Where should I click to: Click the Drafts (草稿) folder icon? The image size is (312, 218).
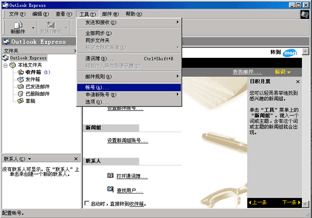click(20, 101)
